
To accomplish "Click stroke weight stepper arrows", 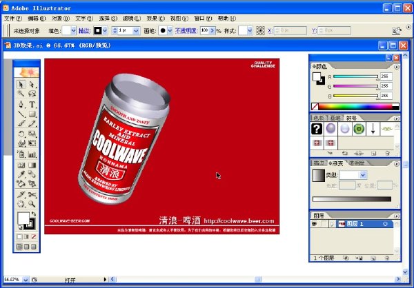I will (x=115, y=31).
